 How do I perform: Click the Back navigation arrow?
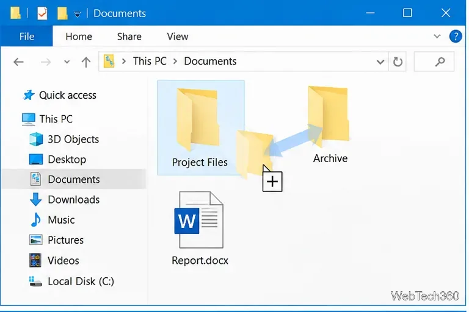tap(18, 62)
